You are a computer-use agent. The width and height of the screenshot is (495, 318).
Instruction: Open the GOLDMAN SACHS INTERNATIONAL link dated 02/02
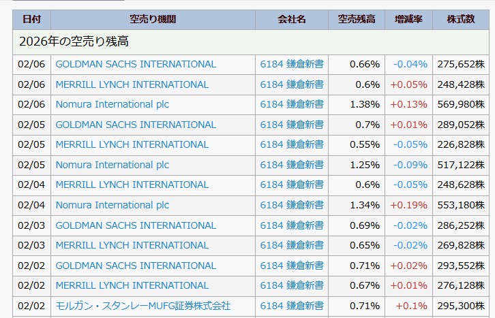(136, 266)
